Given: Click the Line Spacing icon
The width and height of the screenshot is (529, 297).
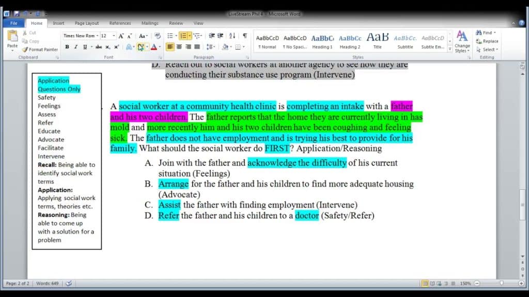Looking at the screenshot, I should tap(210, 47).
